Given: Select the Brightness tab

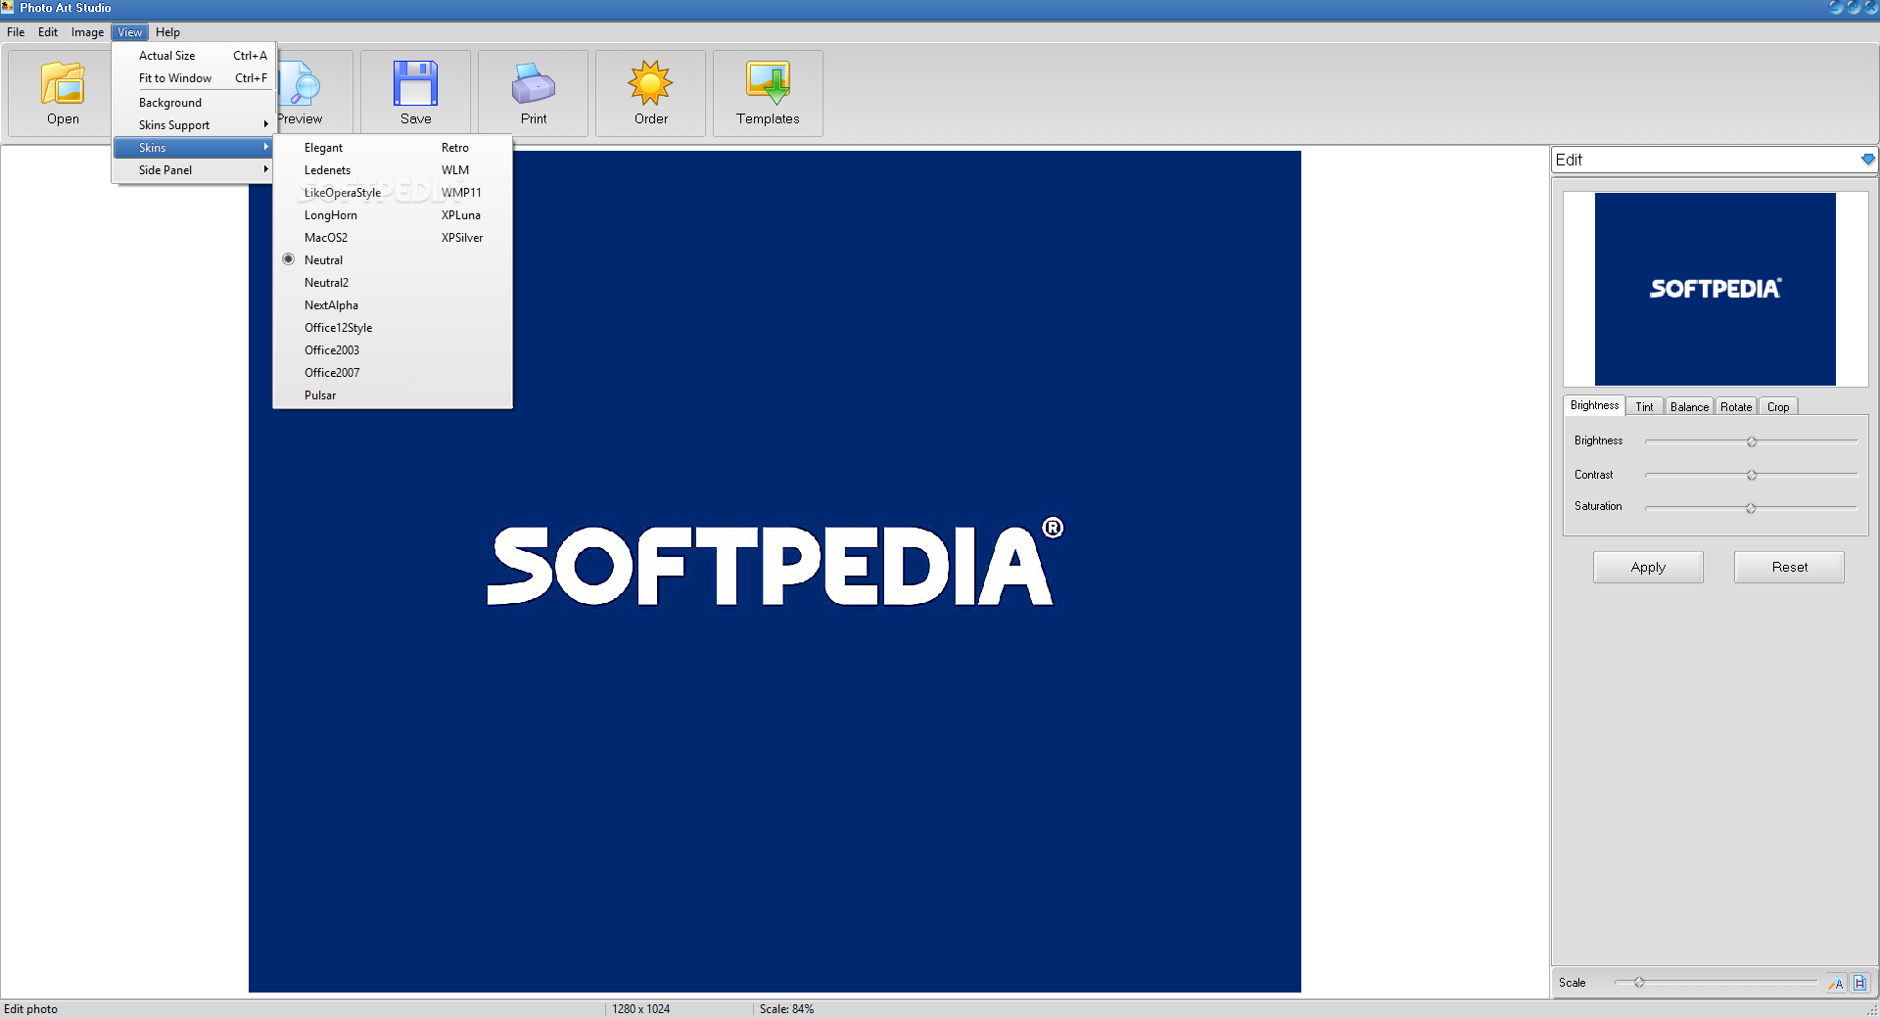Looking at the screenshot, I should (x=1594, y=405).
